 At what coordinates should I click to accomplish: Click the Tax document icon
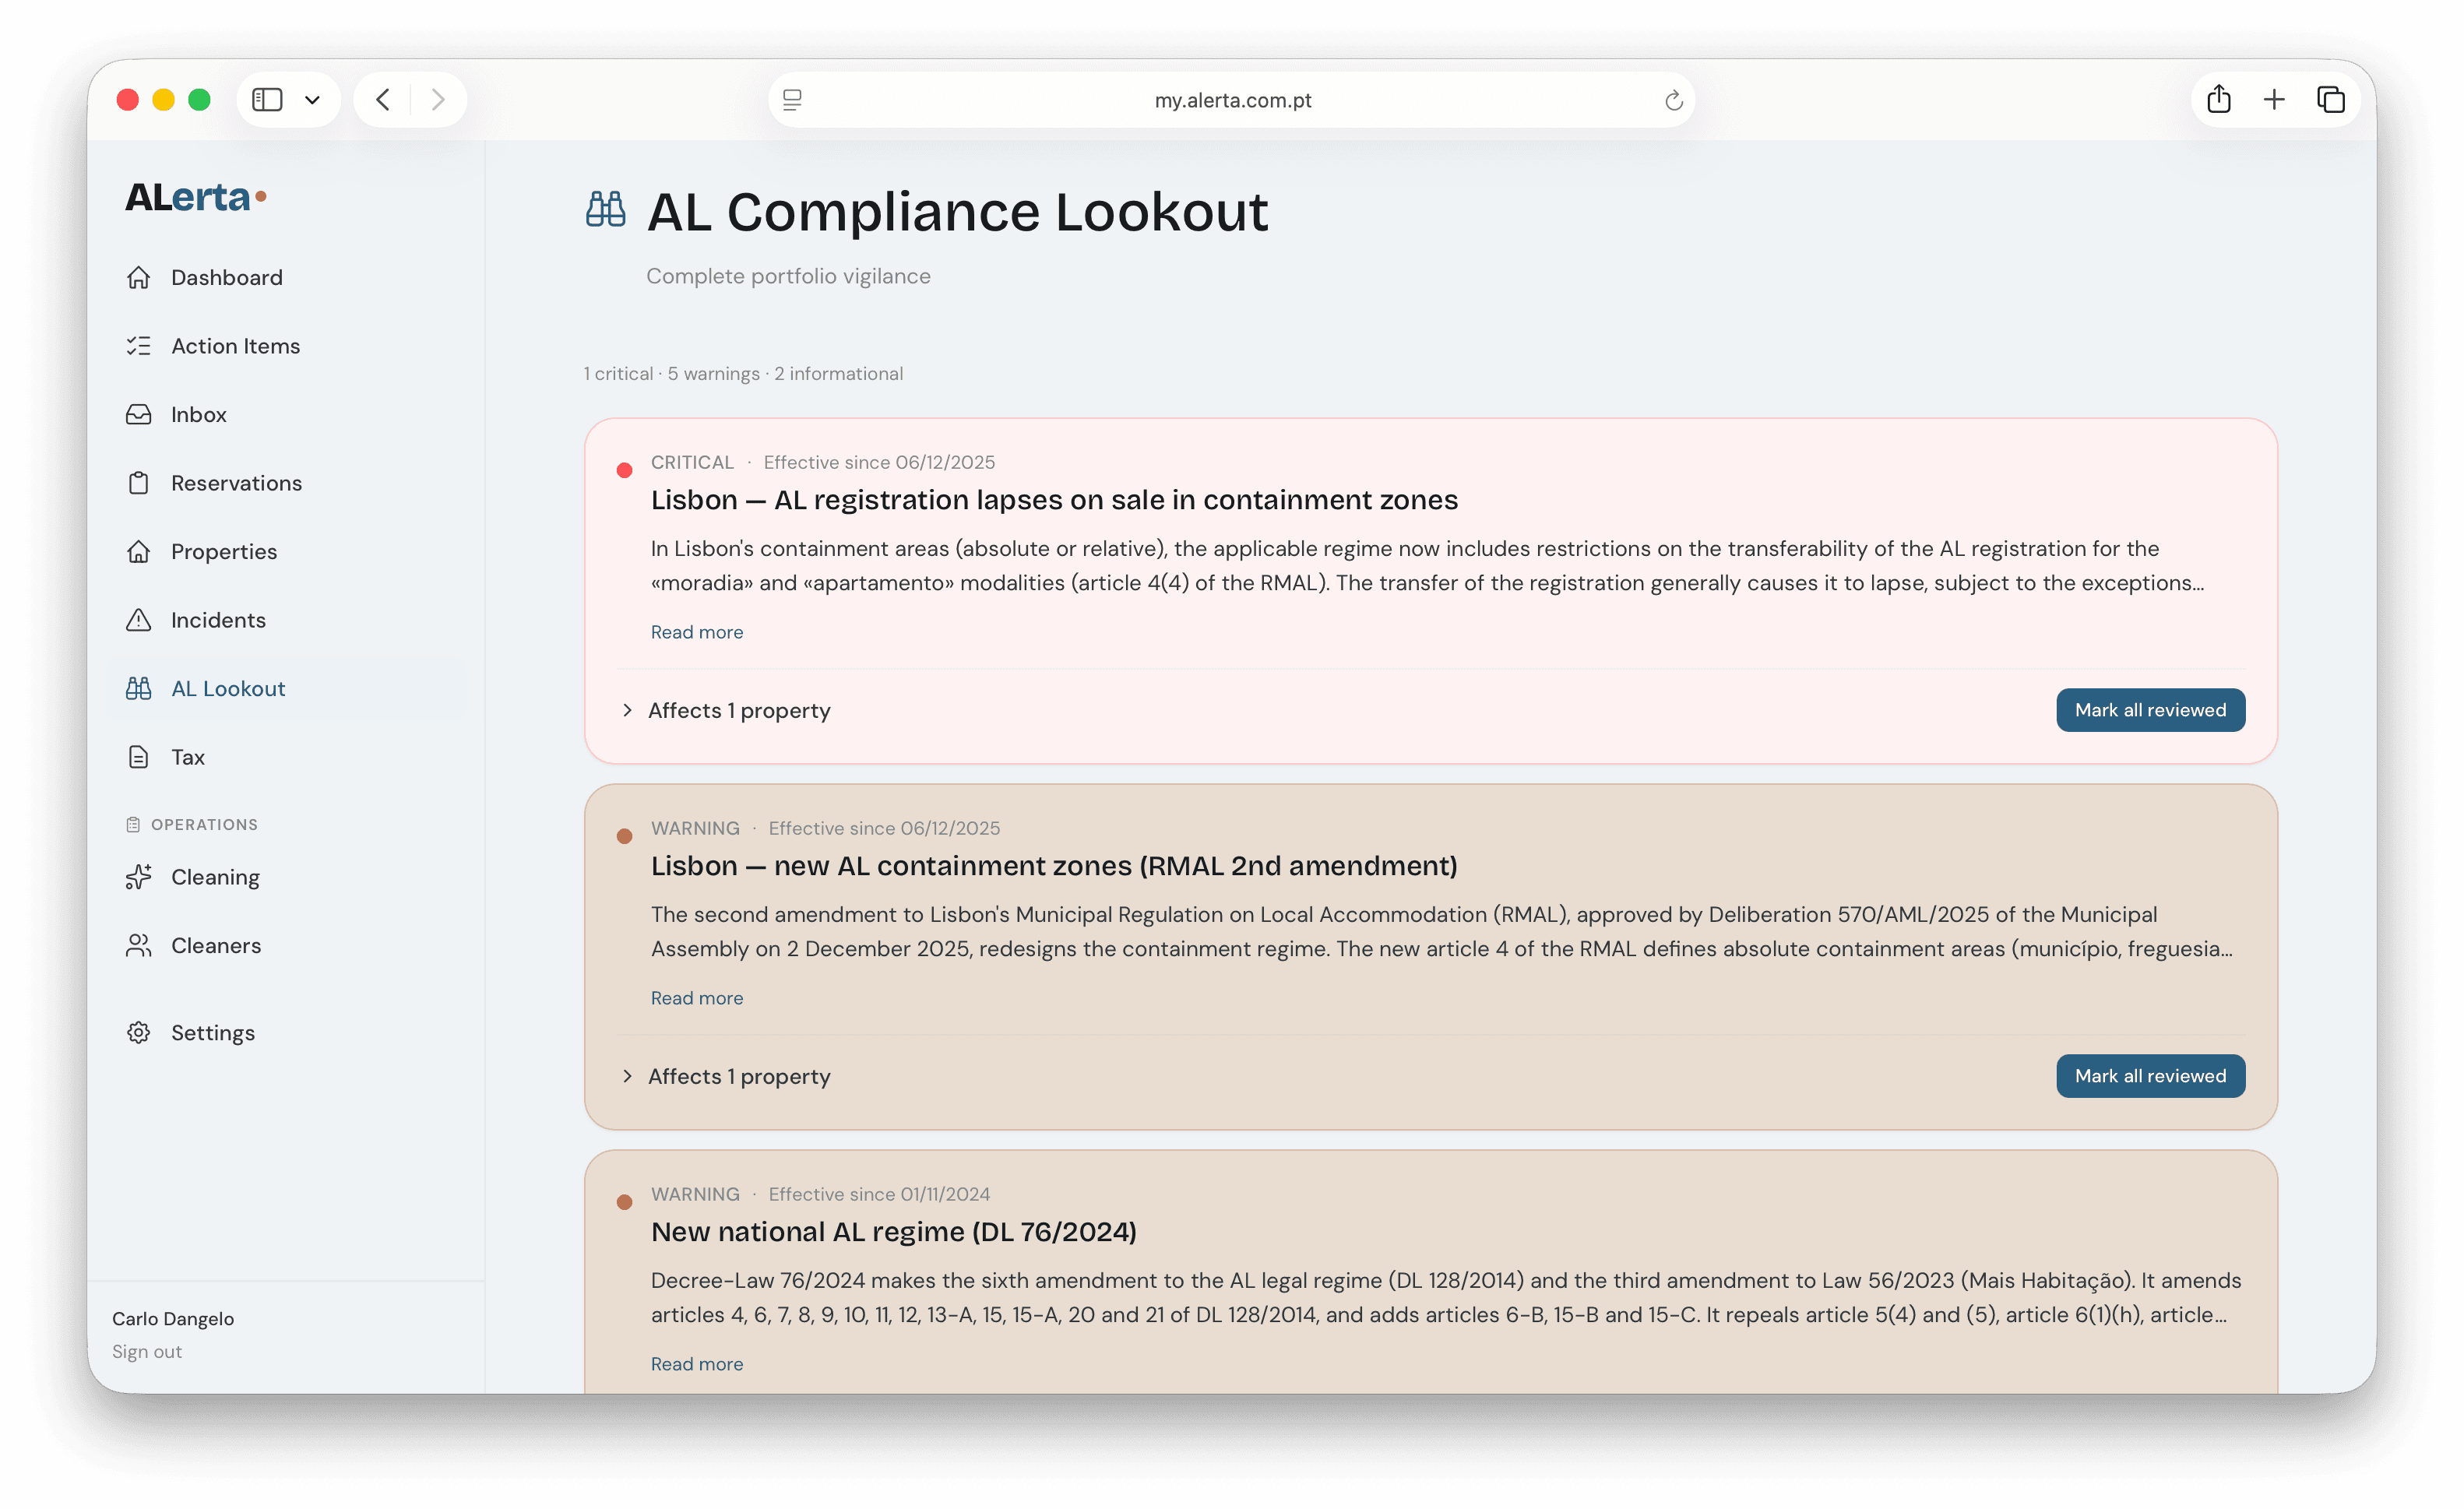138,757
